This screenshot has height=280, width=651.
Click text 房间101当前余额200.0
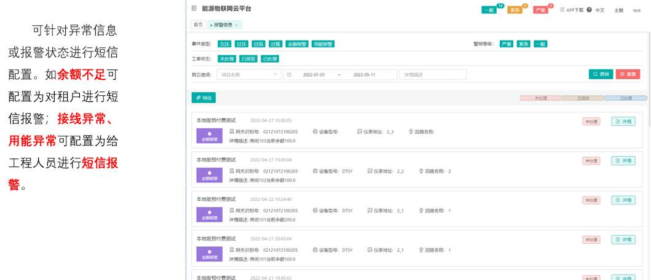tap(272, 220)
